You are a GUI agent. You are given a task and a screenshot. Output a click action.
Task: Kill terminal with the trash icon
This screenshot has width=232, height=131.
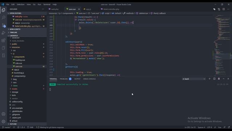219,79
